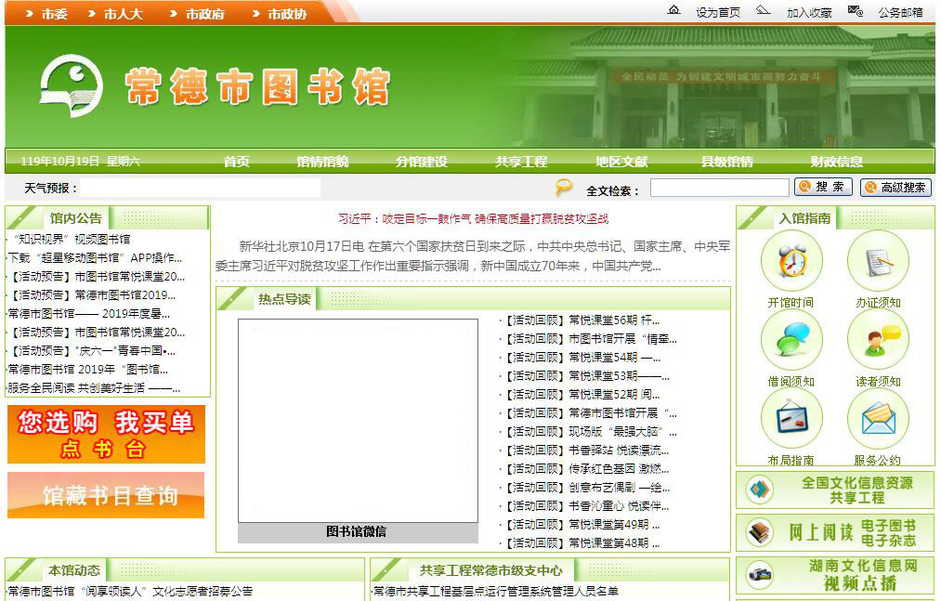Click the 图书馆微信 image thumbnail

click(358, 421)
